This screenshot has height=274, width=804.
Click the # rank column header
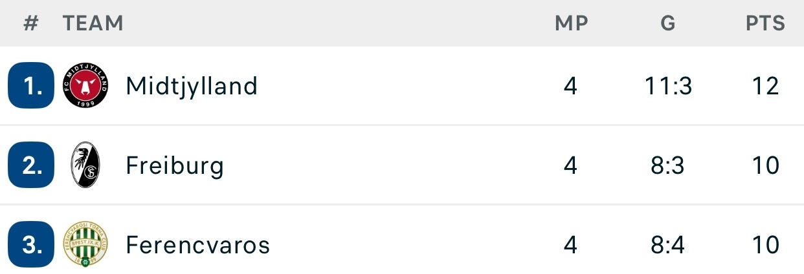click(x=31, y=24)
